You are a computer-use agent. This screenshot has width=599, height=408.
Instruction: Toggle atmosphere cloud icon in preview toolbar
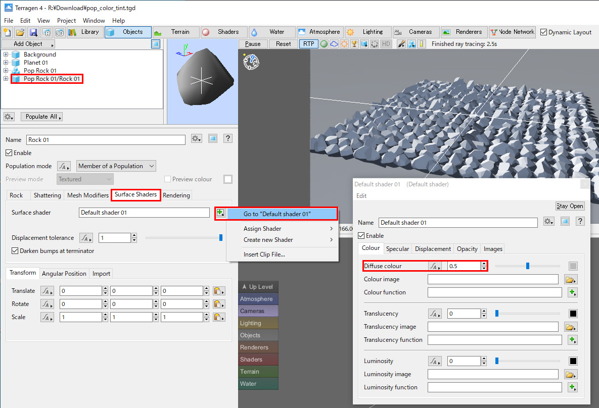(x=334, y=44)
